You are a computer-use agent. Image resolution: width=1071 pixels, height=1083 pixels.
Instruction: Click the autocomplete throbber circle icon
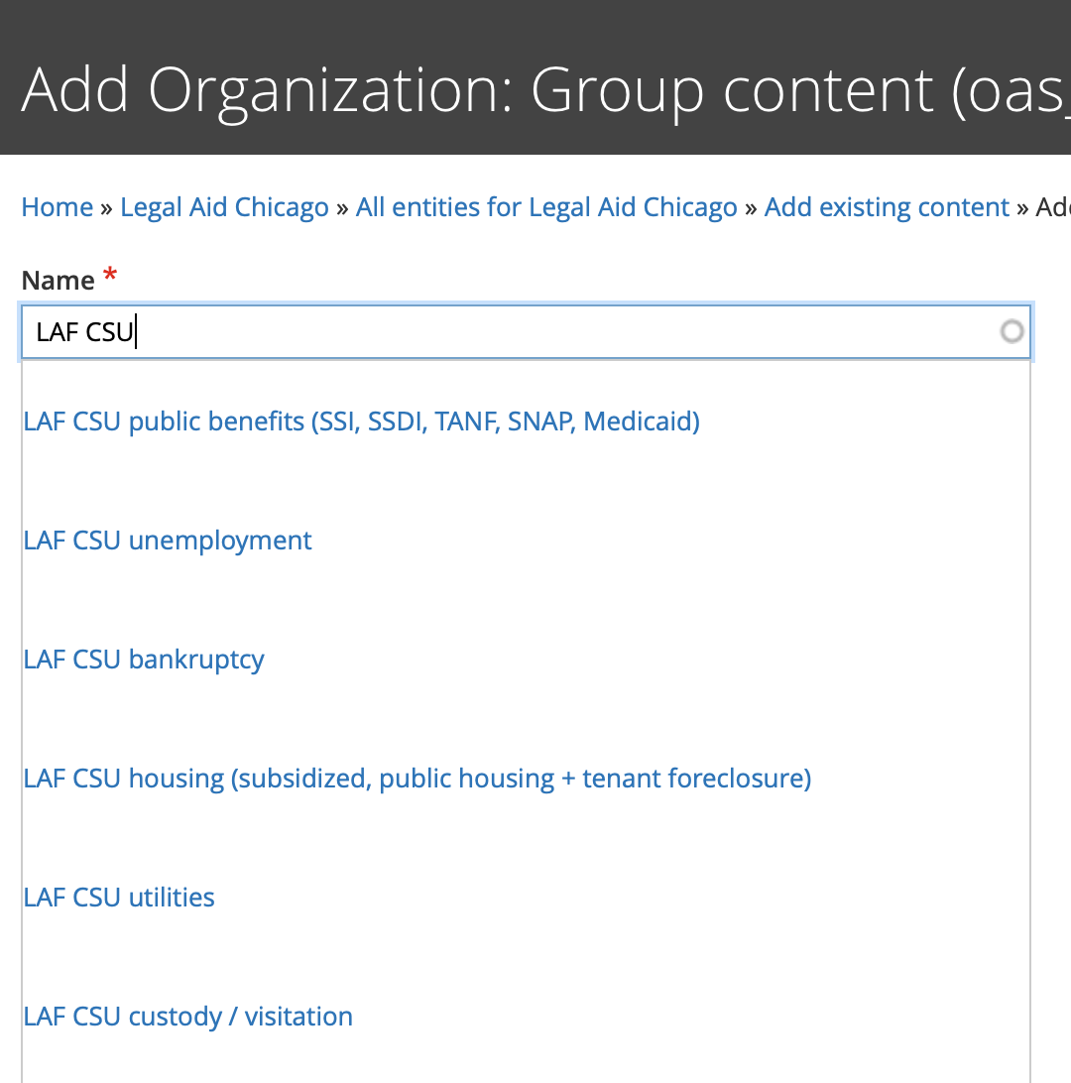point(1011,332)
